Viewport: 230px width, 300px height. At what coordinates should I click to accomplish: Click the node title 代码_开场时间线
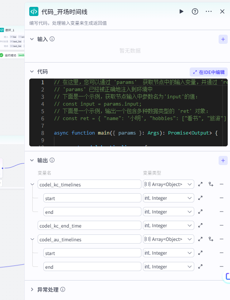pyautogui.click(x=64, y=12)
